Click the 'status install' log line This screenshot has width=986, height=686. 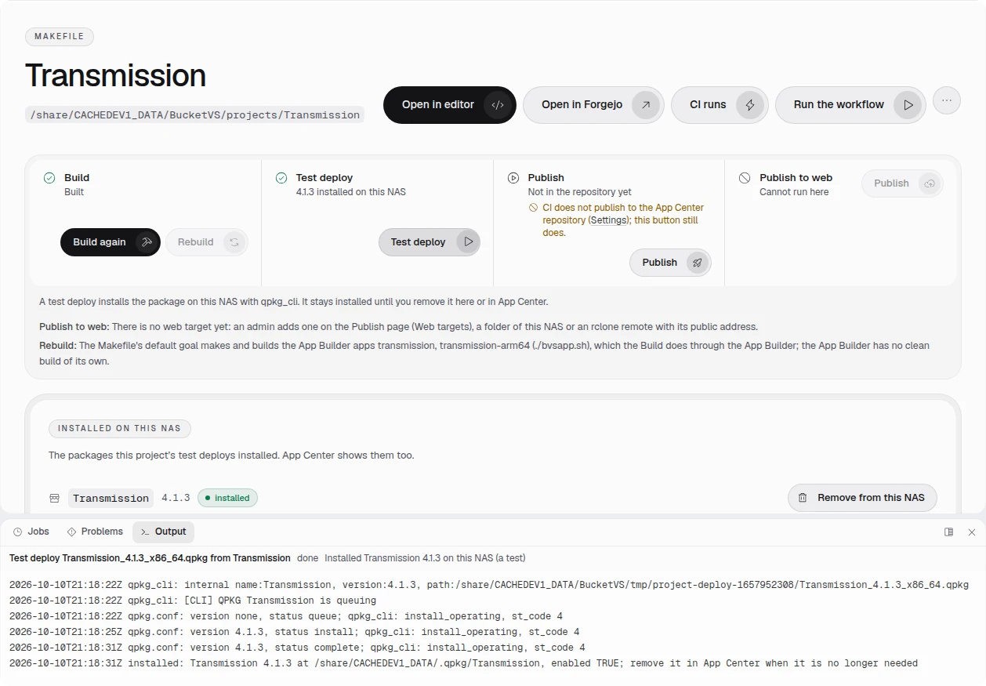tap(295, 632)
